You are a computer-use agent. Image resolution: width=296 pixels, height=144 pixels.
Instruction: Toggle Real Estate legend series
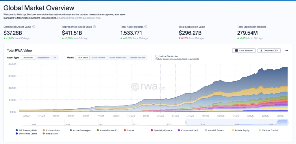(x=50, y=134)
